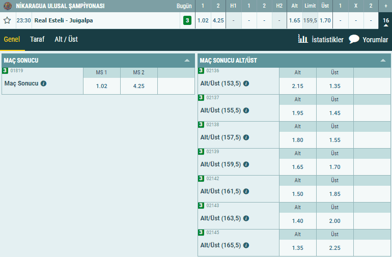Viewport: 392px width, 257px height.
Task: Select Alt odds 1.95 for 155,5
Action: click(x=297, y=113)
